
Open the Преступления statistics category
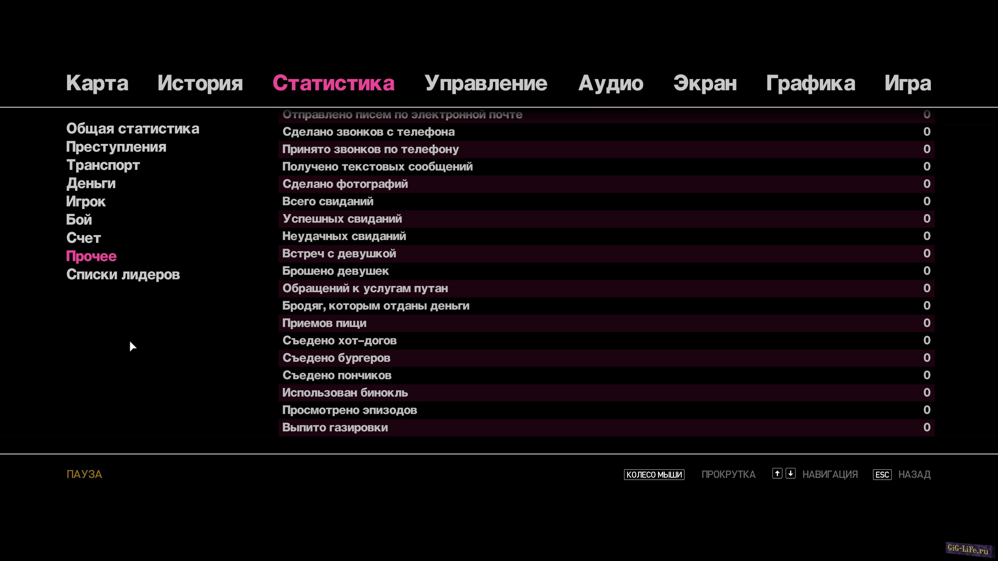pyautogui.click(x=116, y=147)
